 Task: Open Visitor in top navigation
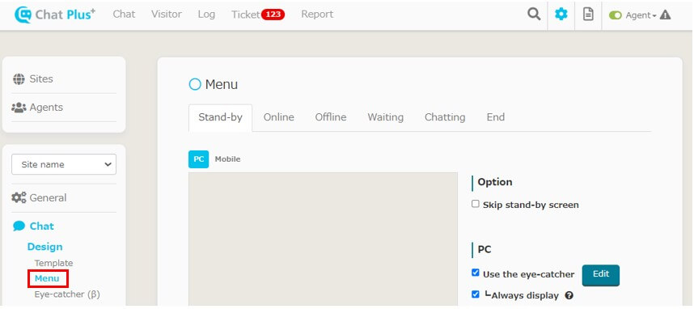tap(167, 15)
